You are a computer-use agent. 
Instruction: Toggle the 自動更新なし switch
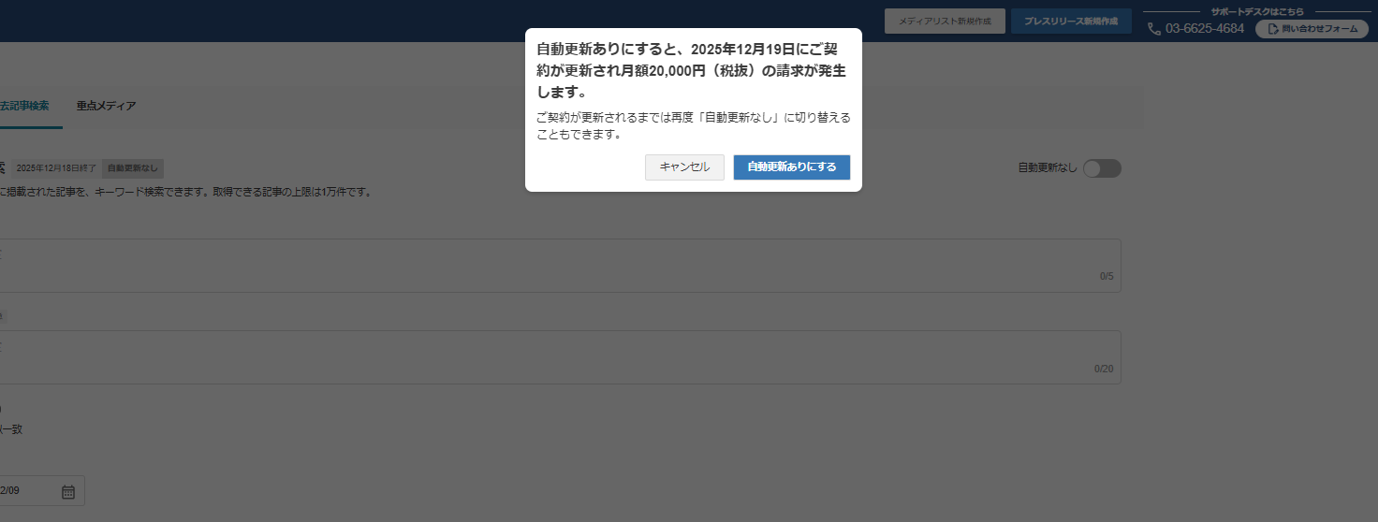[1102, 168]
